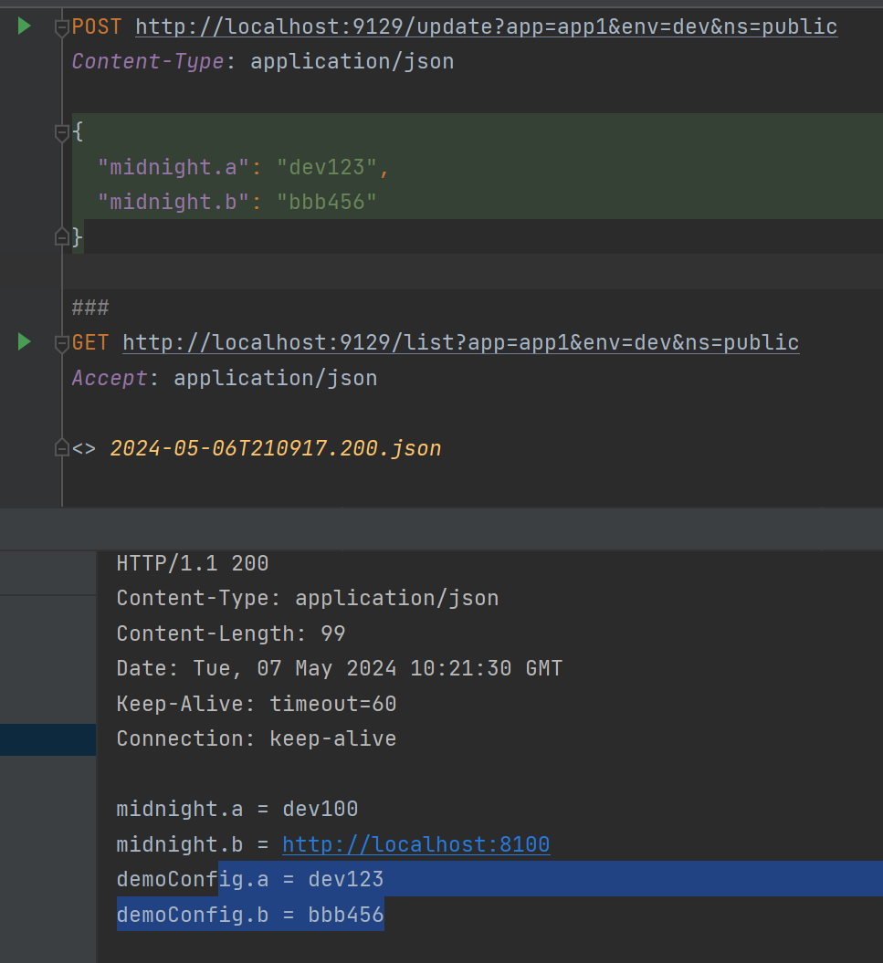Click the GET method keyword
Image resolution: width=883 pixels, height=963 pixels.
(90, 342)
